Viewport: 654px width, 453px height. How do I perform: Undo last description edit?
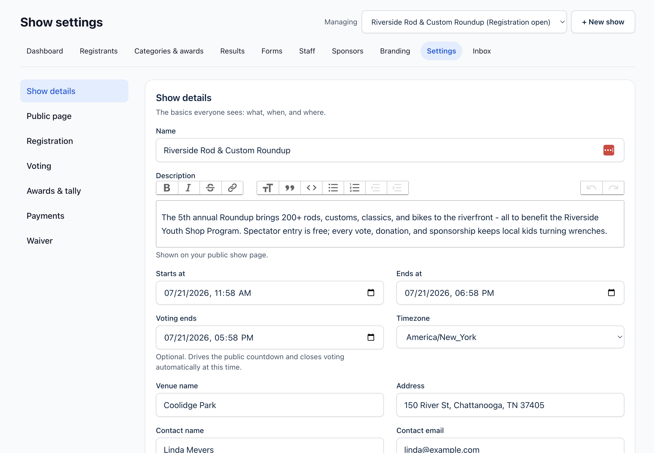592,188
